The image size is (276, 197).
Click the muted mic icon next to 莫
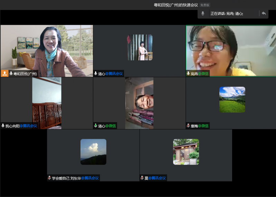(142, 178)
